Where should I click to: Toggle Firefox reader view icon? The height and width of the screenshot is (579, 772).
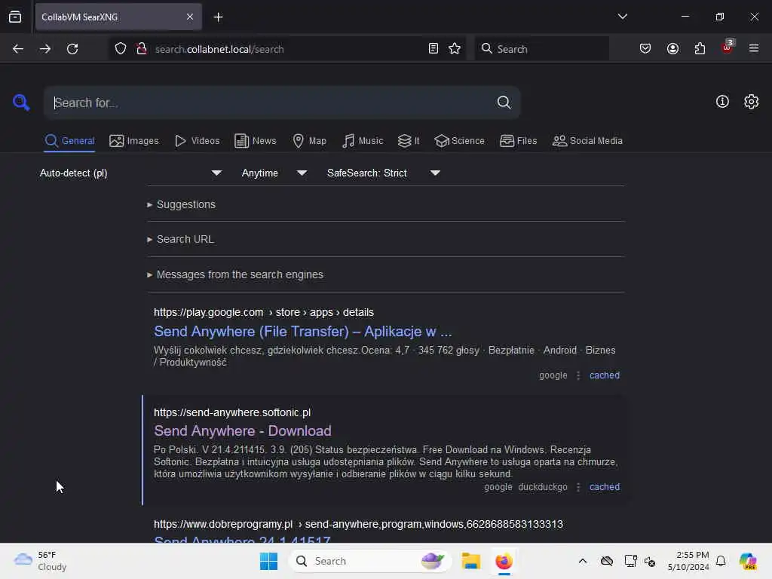[x=433, y=49]
